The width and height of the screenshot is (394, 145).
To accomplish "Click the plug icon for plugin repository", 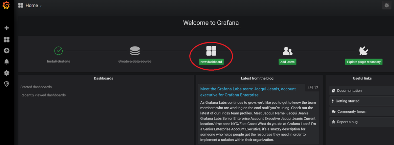I will [363, 51].
